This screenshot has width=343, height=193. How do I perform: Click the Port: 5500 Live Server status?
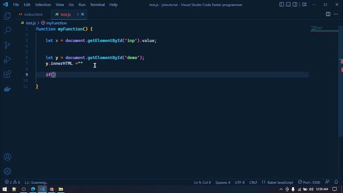[x=309, y=182]
